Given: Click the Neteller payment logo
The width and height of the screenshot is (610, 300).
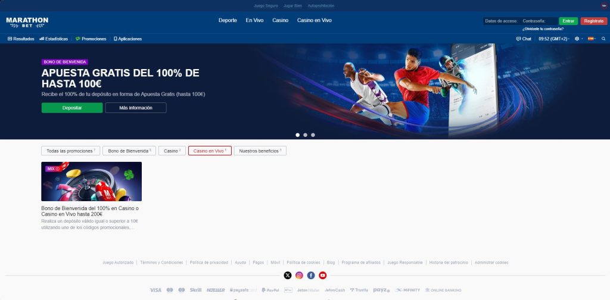Looking at the screenshot, I should (x=216, y=290).
